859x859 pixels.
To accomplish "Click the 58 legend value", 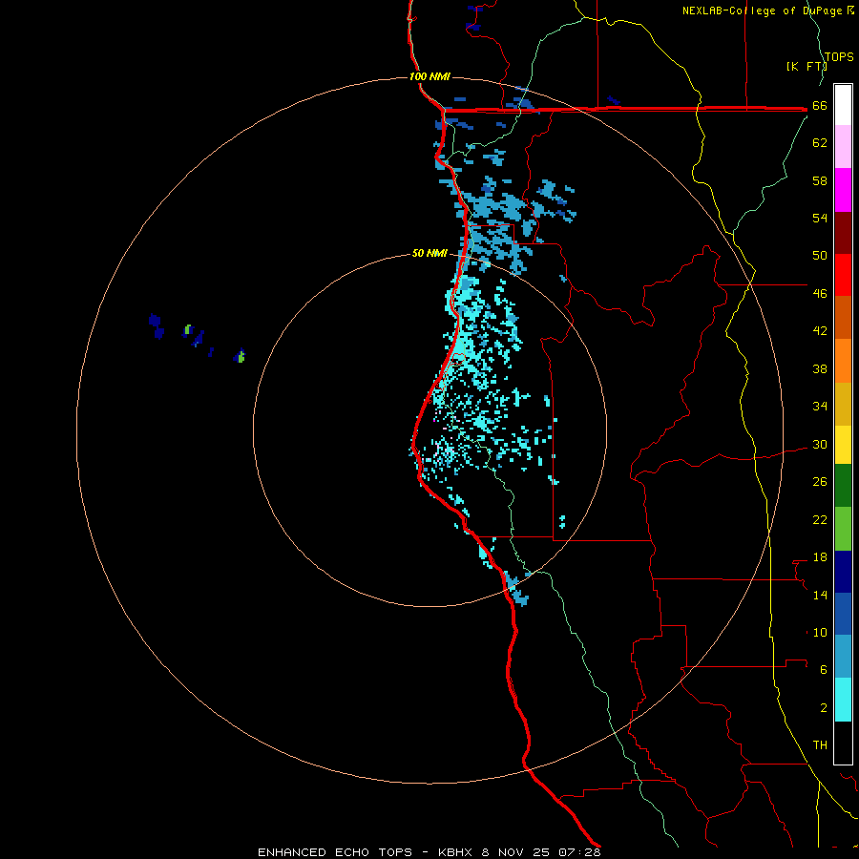I will 820,180.
